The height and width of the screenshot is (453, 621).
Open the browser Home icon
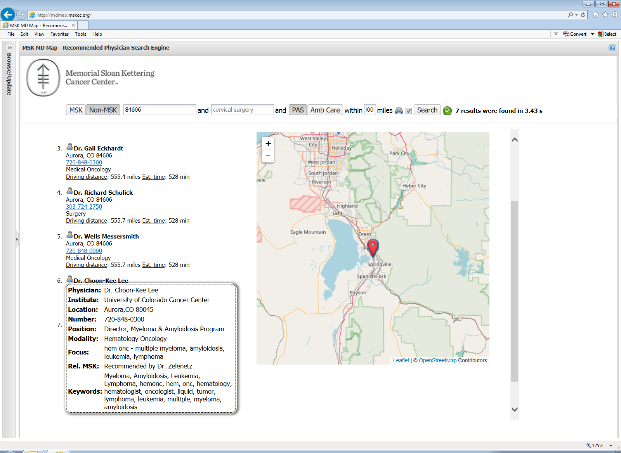pos(596,15)
